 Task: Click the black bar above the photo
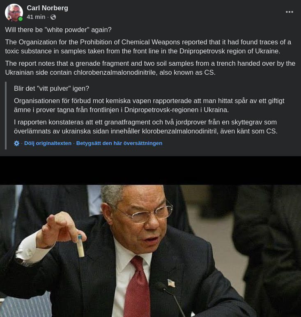click(x=150, y=170)
